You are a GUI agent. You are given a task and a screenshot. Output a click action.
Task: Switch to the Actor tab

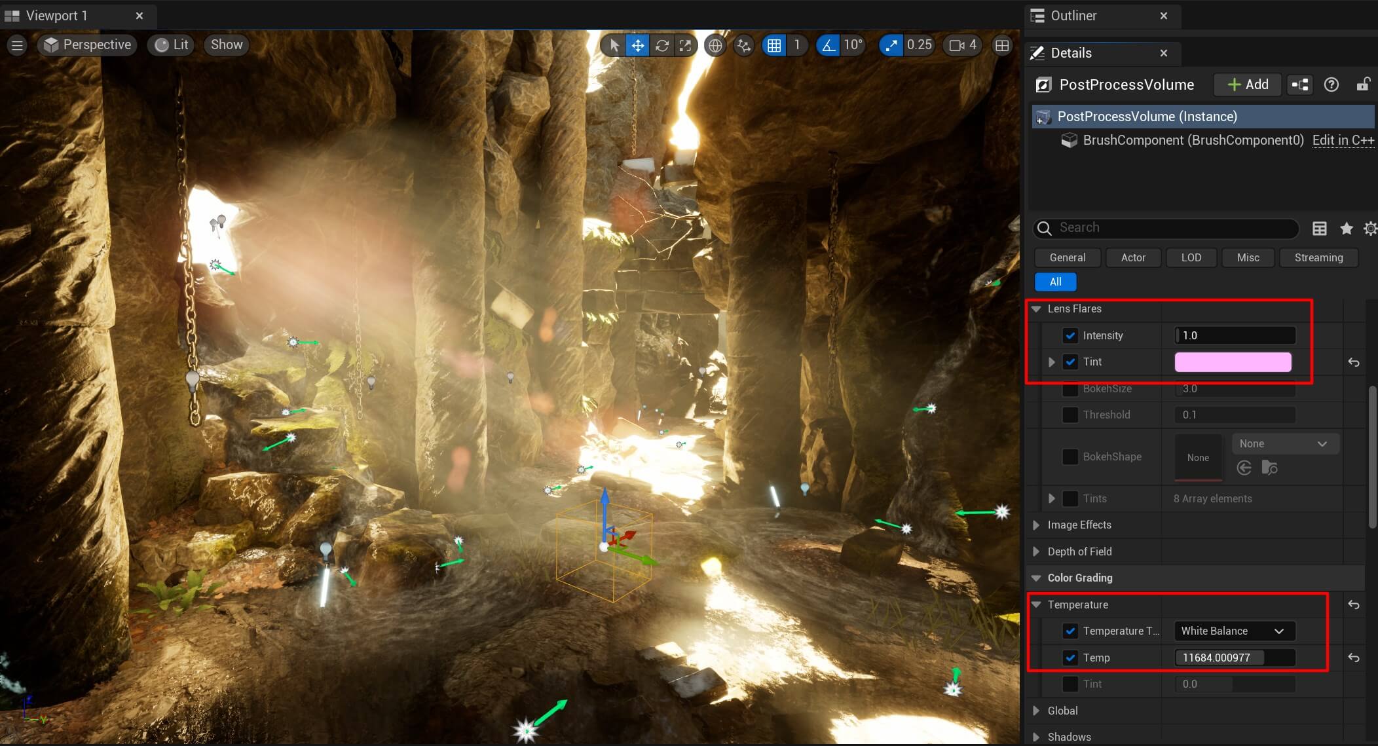[x=1132, y=257]
